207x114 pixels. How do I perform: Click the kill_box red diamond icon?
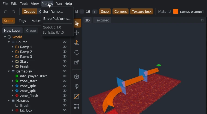(17, 110)
